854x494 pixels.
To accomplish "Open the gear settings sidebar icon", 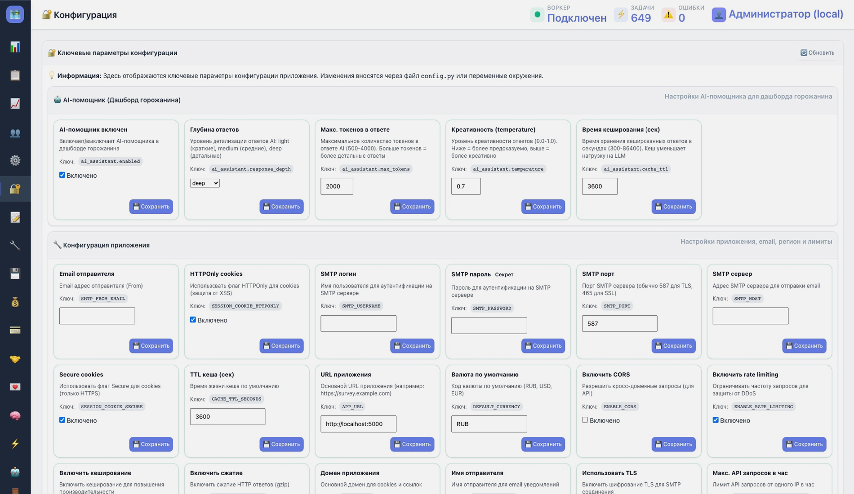I will pyautogui.click(x=15, y=160).
